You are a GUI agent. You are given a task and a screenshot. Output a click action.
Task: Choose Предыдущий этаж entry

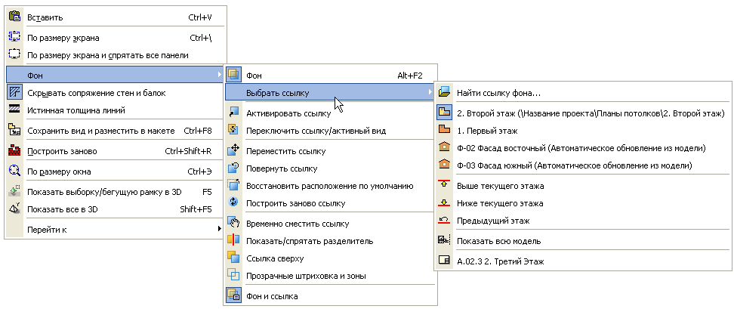click(x=583, y=221)
